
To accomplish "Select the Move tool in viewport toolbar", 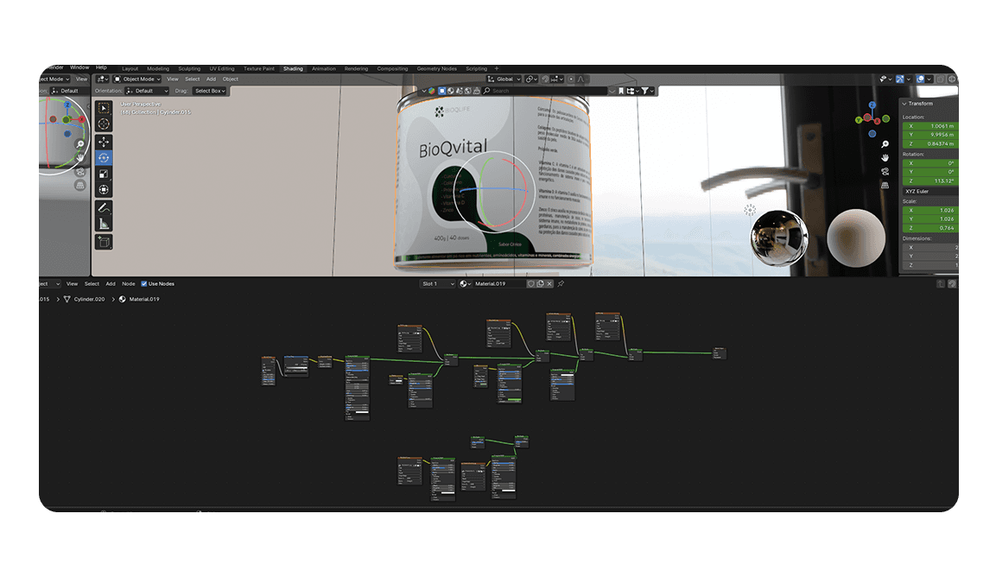I will tap(104, 142).
